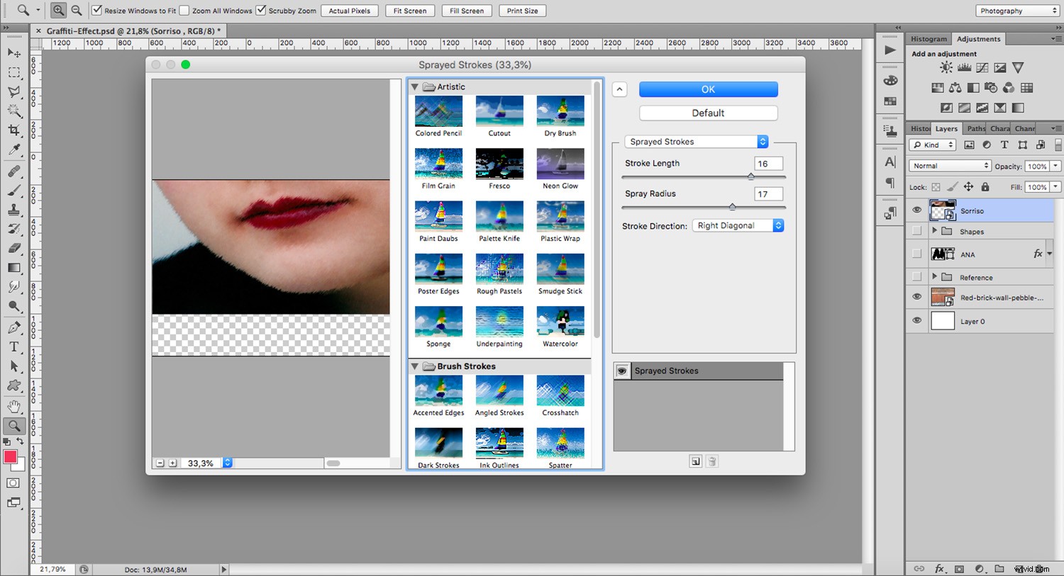Select the Crop tool
1064x576 pixels.
(x=14, y=130)
